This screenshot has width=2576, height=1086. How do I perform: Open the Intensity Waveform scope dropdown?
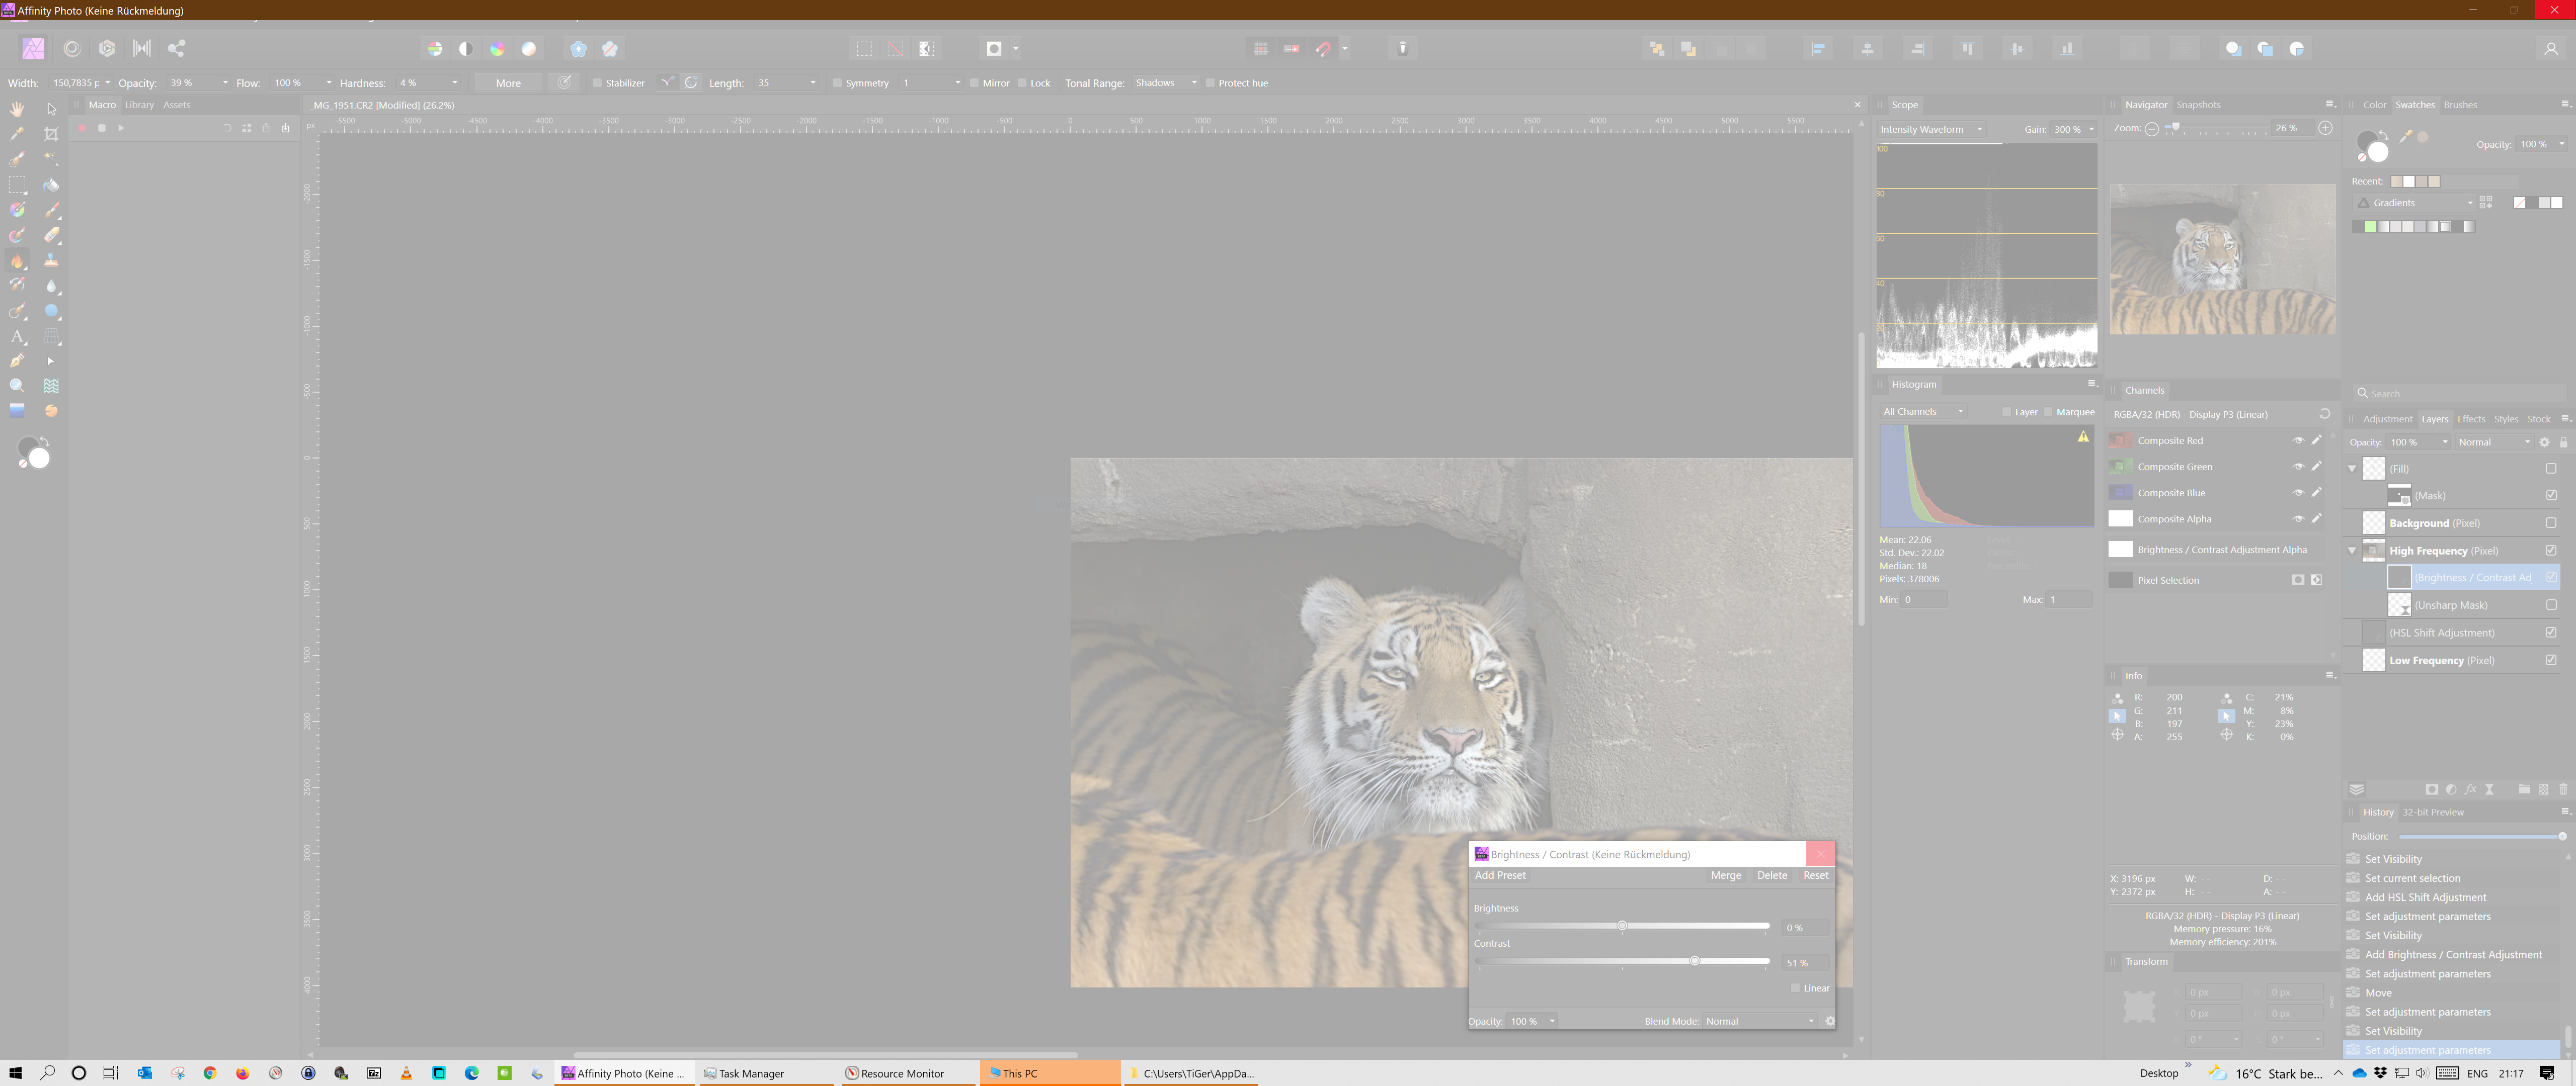click(x=1930, y=129)
